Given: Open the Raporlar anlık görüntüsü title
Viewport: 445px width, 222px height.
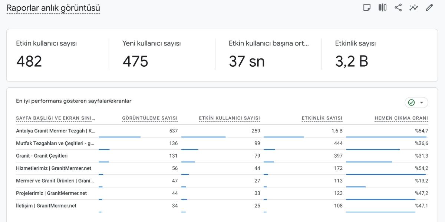Looking at the screenshot, I should click(53, 8).
